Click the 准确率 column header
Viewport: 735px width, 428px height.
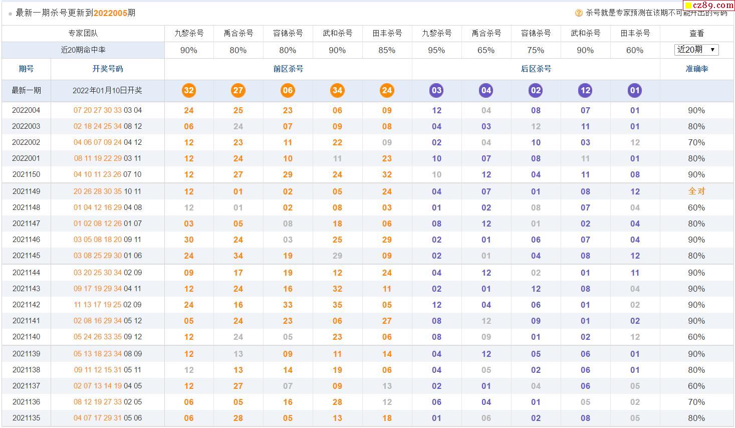[697, 69]
